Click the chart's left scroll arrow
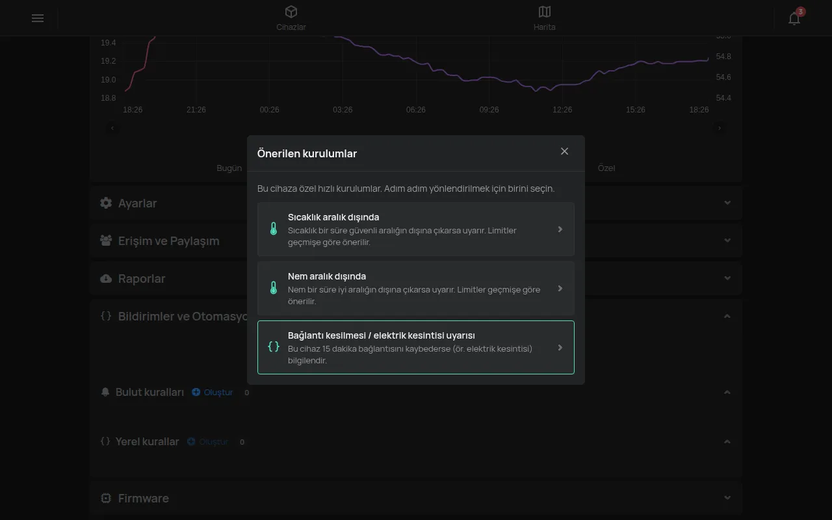Viewport: 832px width, 520px height. click(112, 128)
